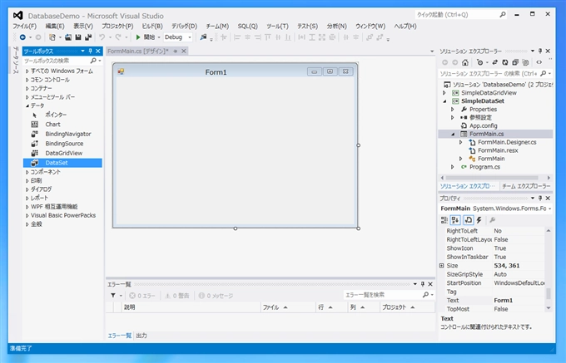The image size is (566, 363).
Task: Pin the Error List panel
Action: click(x=423, y=284)
